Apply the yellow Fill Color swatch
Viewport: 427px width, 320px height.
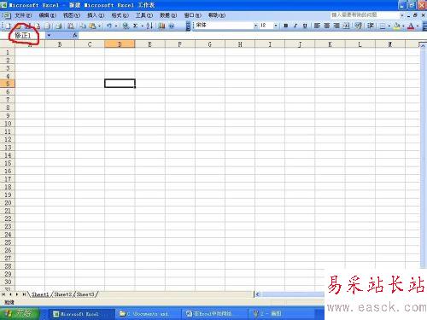click(x=396, y=26)
